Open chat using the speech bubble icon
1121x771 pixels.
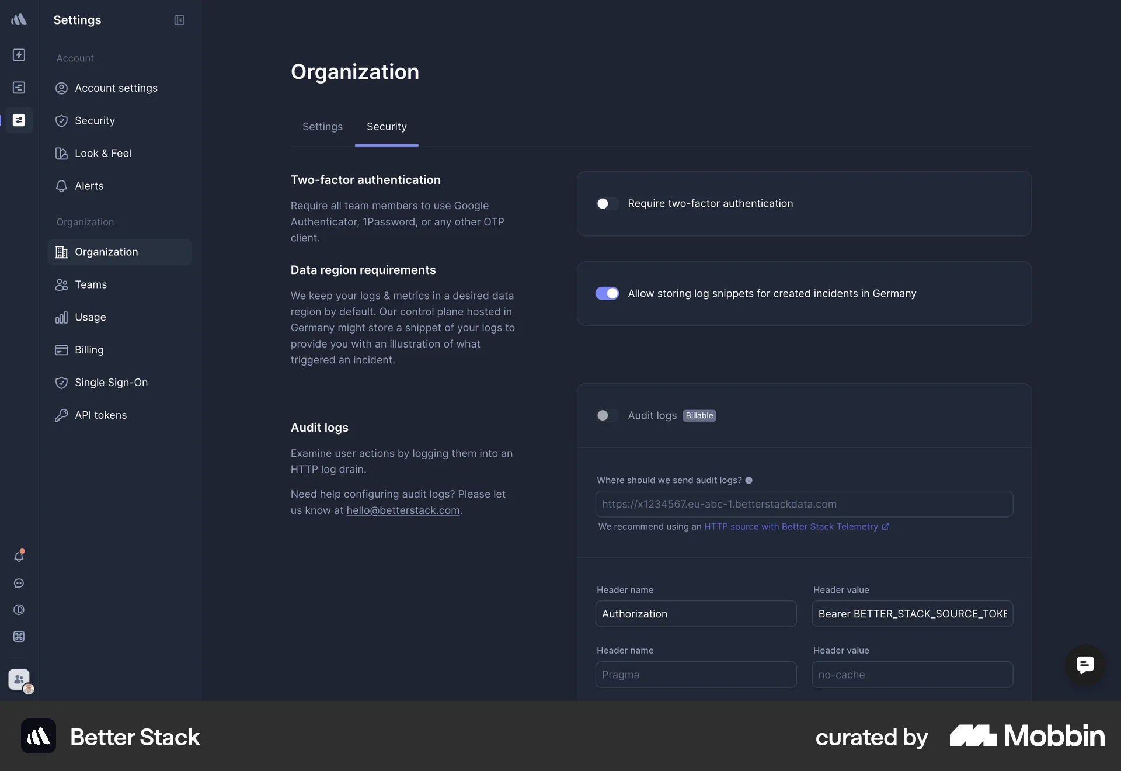[x=19, y=584]
